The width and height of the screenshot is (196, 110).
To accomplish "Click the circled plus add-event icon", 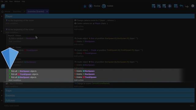I will click(170, 6).
